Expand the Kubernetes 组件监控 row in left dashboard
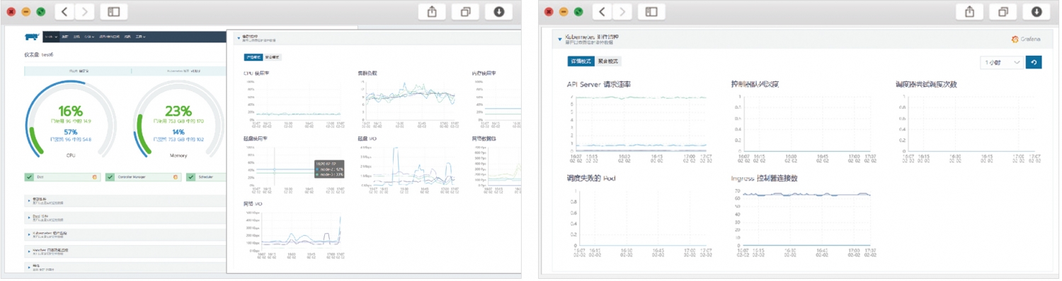This screenshot has width=1062, height=281. tap(126, 234)
